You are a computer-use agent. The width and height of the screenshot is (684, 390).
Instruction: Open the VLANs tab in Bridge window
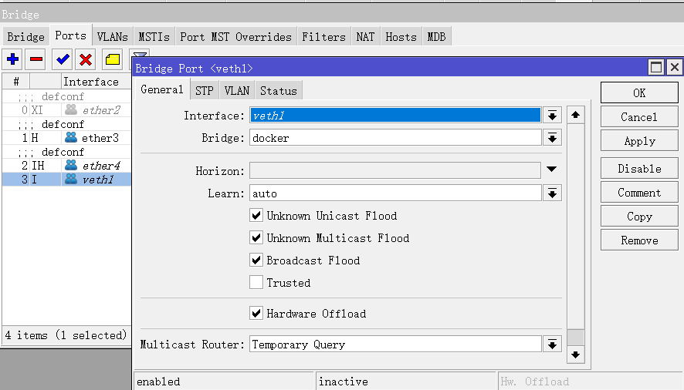point(112,36)
